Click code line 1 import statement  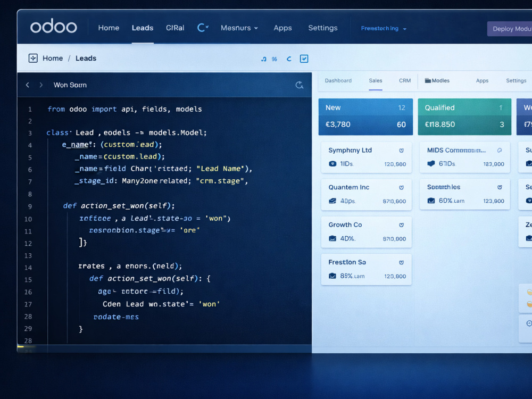click(124, 109)
